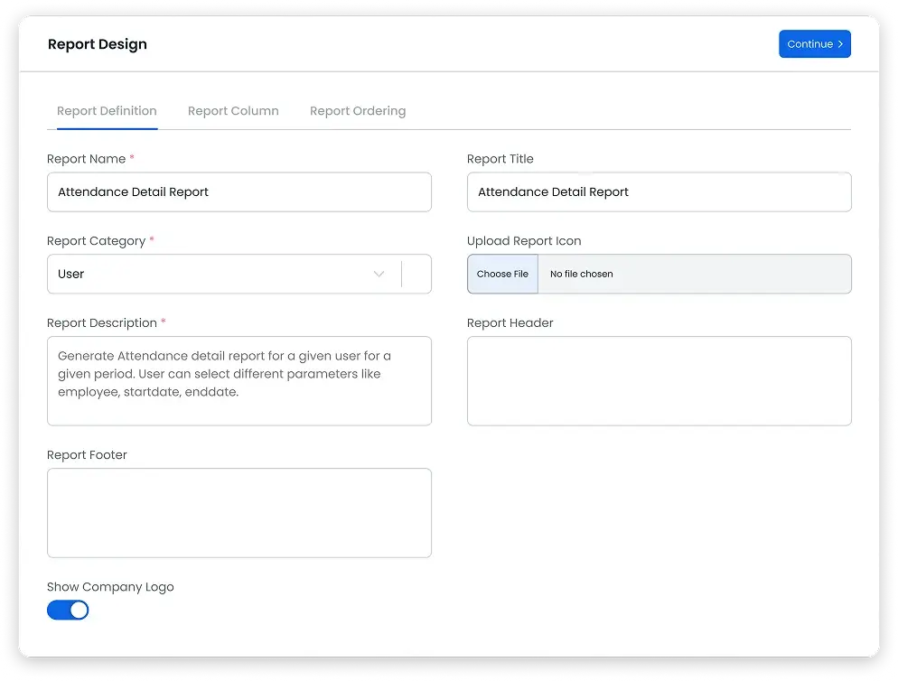Edit the Report Name input field
Viewport: 898px width, 681px height.
coord(239,192)
